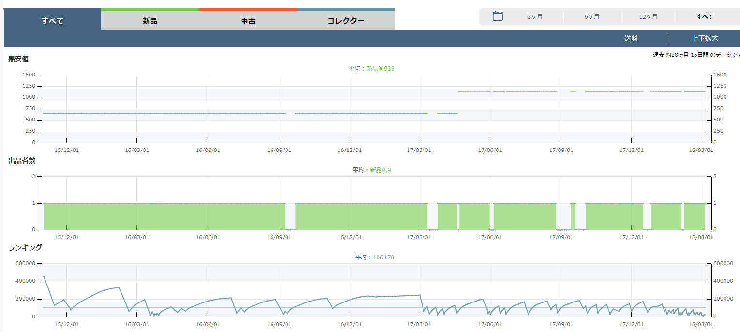Viewport: 740px width, 332px height.
Task: Choose the 6ヶ月 period option
Action: pos(591,17)
